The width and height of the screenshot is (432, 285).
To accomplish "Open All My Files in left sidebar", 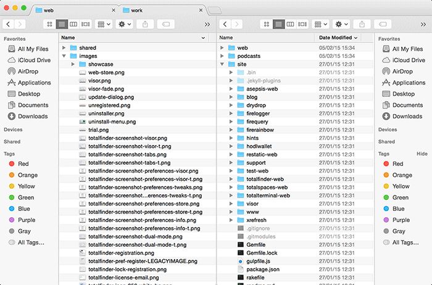I will [28, 49].
